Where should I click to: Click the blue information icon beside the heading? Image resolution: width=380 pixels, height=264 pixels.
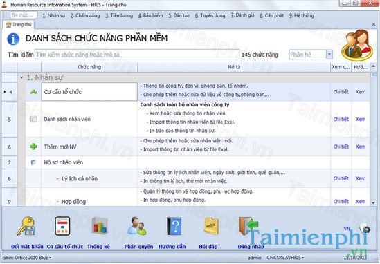(13, 39)
